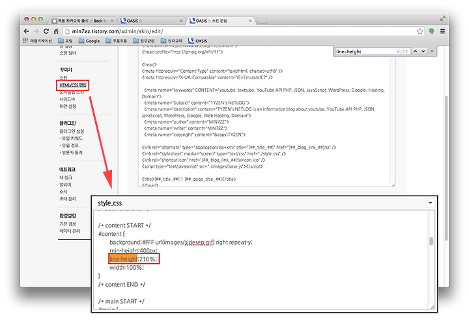
Task: Click the style.css panel title
Action: pyautogui.click(x=110, y=203)
